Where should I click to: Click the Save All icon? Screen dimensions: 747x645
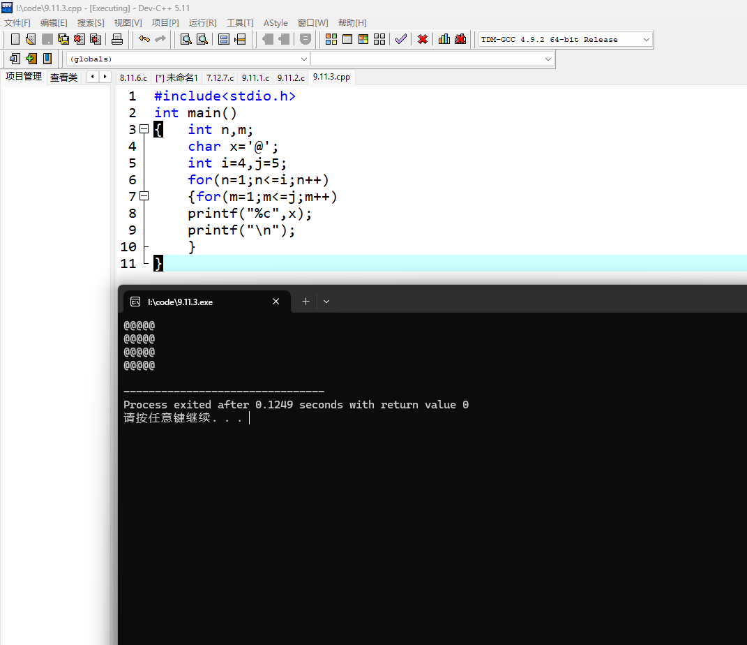63,39
